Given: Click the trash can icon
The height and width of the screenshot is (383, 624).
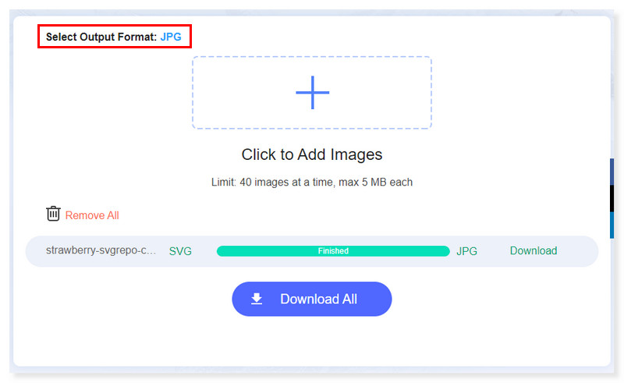Looking at the screenshot, I should coord(53,214).
